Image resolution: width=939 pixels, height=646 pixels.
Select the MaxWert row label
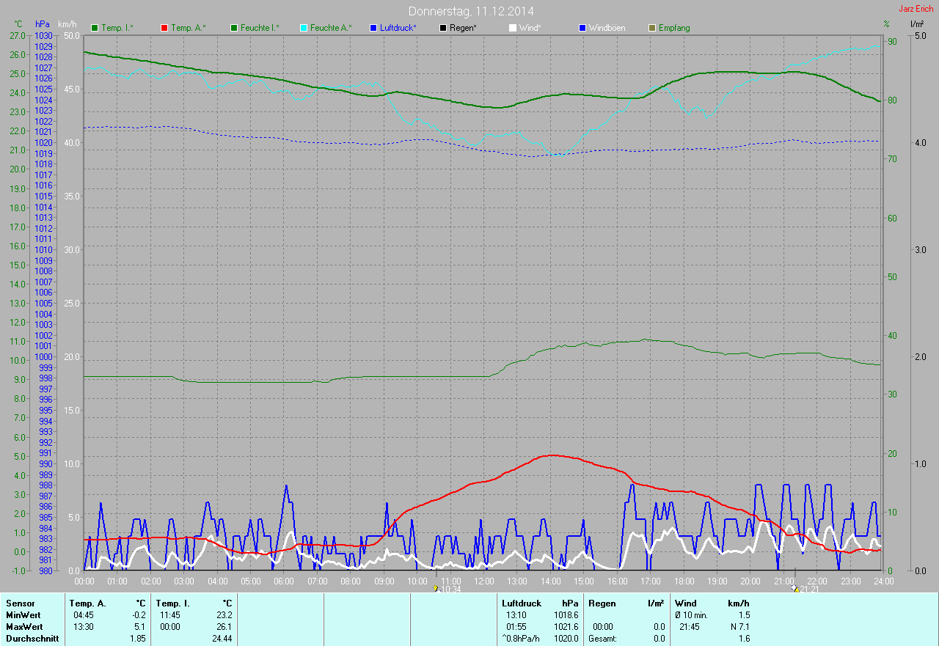point(24,627)
